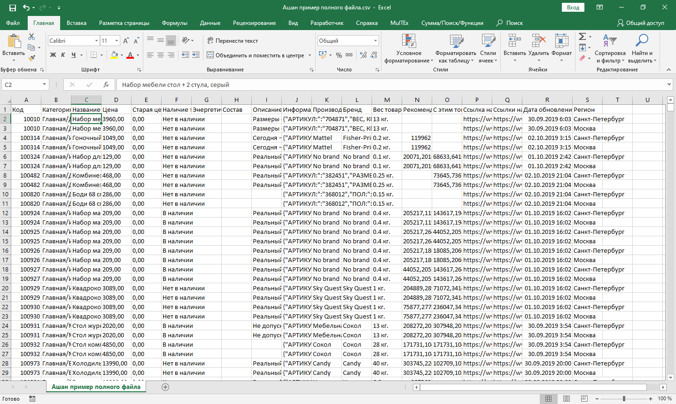Image resolution: width=676 pixels, height=404 pixels.
Task: Click the Вход sign-in button
Action: [x=573, y=8]
